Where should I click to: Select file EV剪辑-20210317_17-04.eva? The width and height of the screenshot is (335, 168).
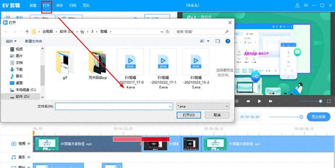click(130, 69)
